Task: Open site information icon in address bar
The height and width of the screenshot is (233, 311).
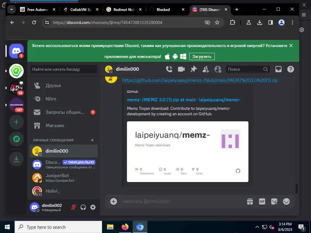Action: [x=47, y=22]
